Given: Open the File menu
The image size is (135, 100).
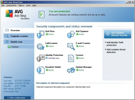Looking at the screenshot, I should 3,5.
